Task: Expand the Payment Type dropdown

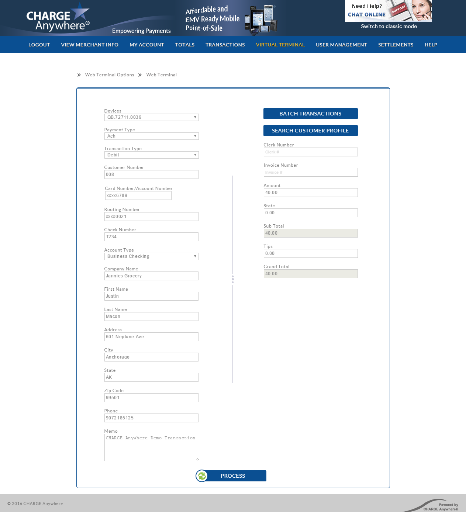Action: [151, 136]
